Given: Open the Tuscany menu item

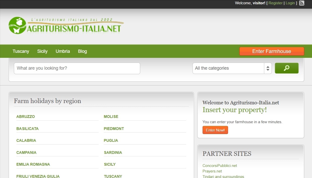Looking at the screenshot, I should pyautogui.click(x=21, y=51).
